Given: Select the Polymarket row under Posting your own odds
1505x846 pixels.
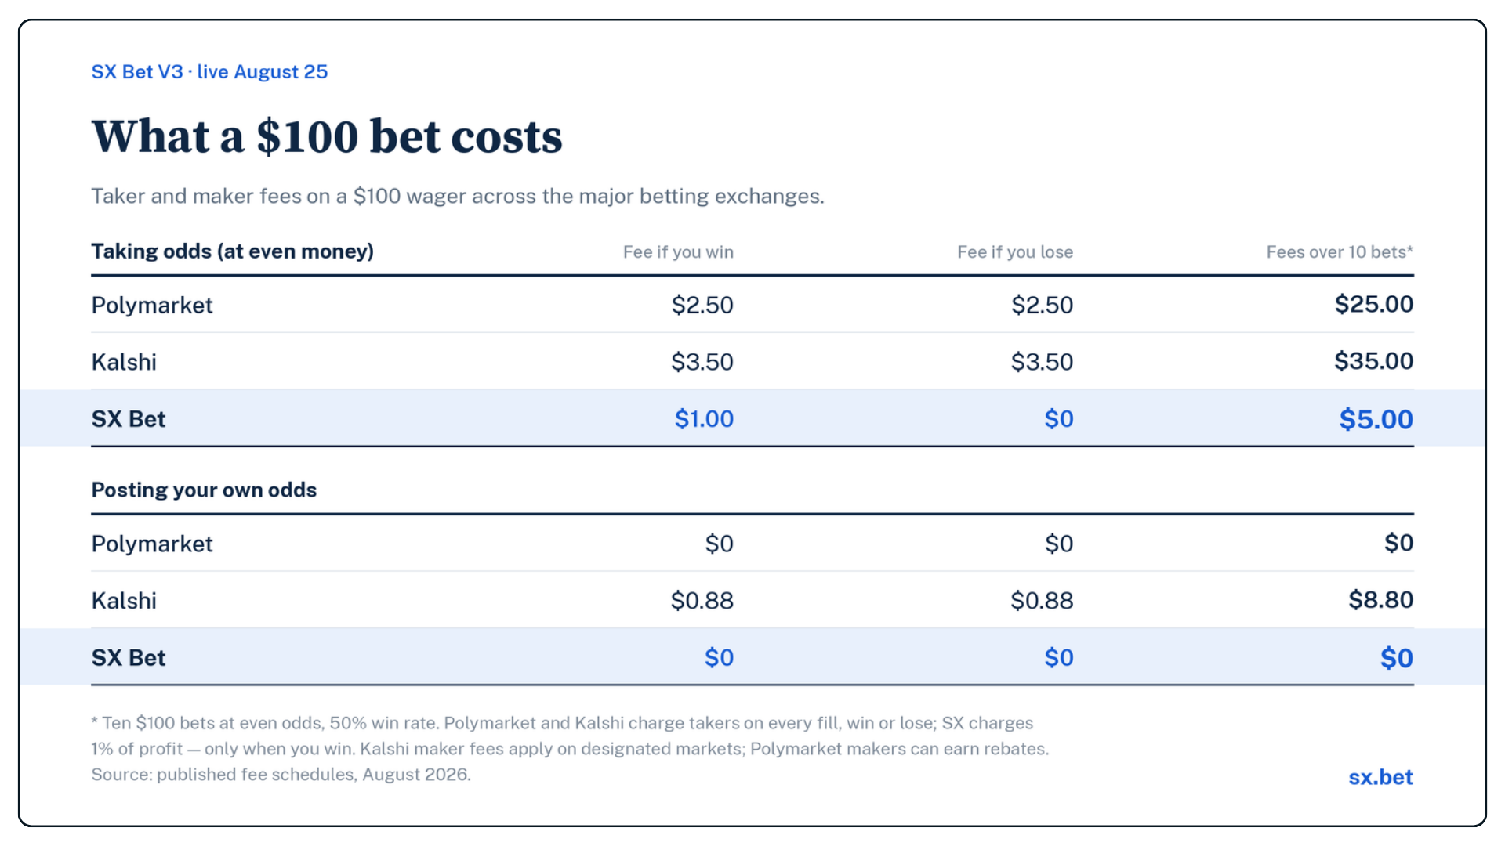Looking at the screenshot, I should [752, 543].
